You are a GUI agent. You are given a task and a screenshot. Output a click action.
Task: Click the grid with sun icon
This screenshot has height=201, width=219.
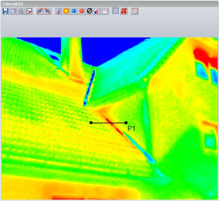pos(135,11)
